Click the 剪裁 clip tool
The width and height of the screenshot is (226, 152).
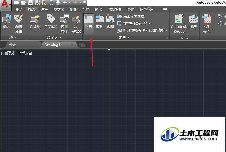tap(100, 21)
